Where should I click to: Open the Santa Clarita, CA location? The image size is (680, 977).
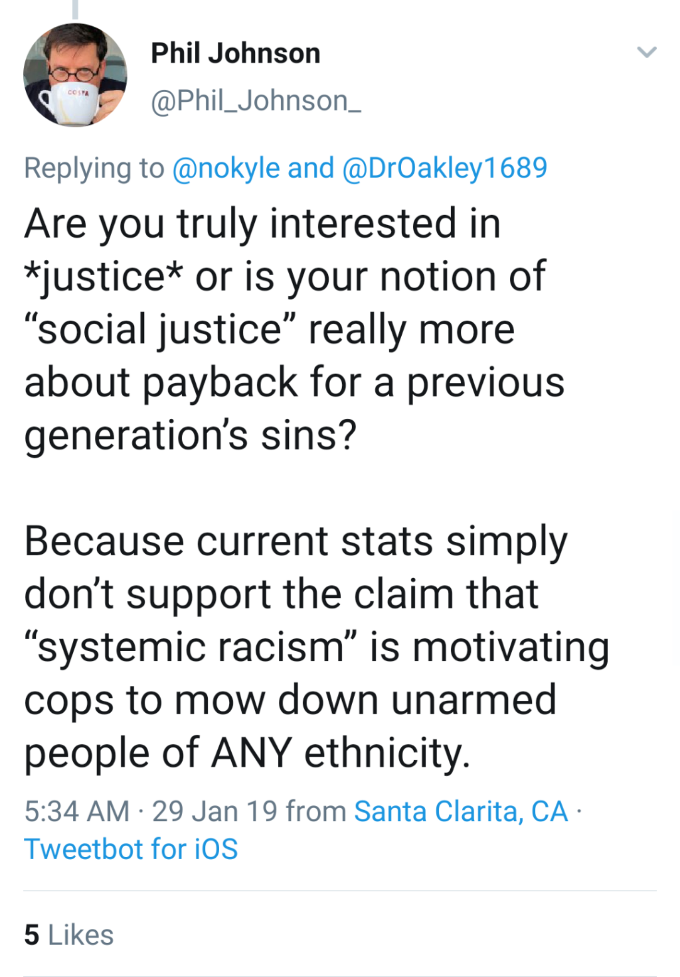461,811
